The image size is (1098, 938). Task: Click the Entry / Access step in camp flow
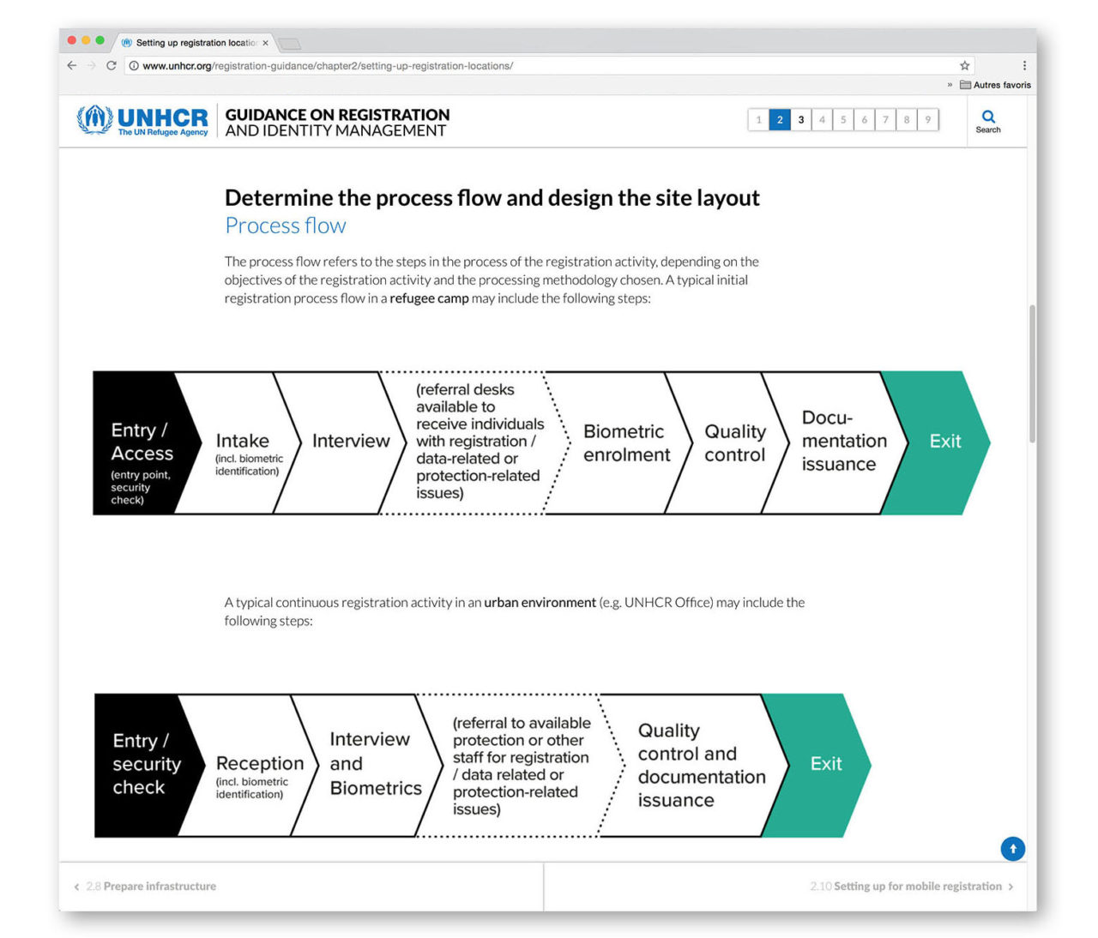140,443
